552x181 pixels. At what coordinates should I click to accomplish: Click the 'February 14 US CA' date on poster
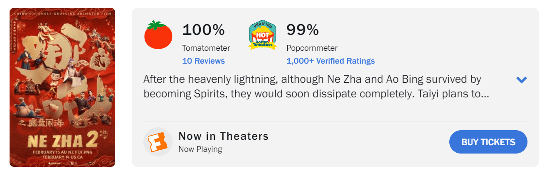pos(62,157)
